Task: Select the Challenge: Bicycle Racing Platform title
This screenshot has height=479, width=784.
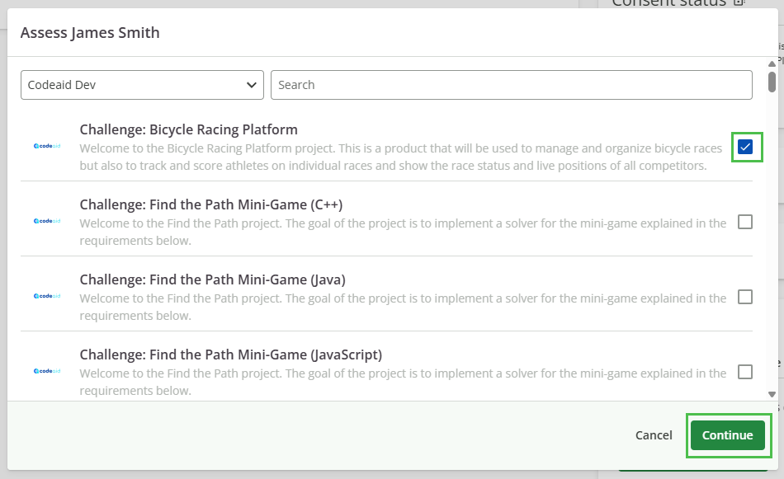Action: tap(188, 129)
